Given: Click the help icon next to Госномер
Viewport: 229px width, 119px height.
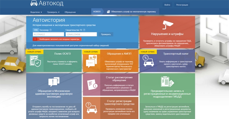Looking at the screenshot, I should pos(50,30).
